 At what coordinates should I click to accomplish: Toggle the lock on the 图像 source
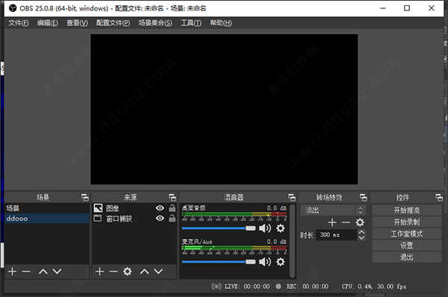pos(172,208)
